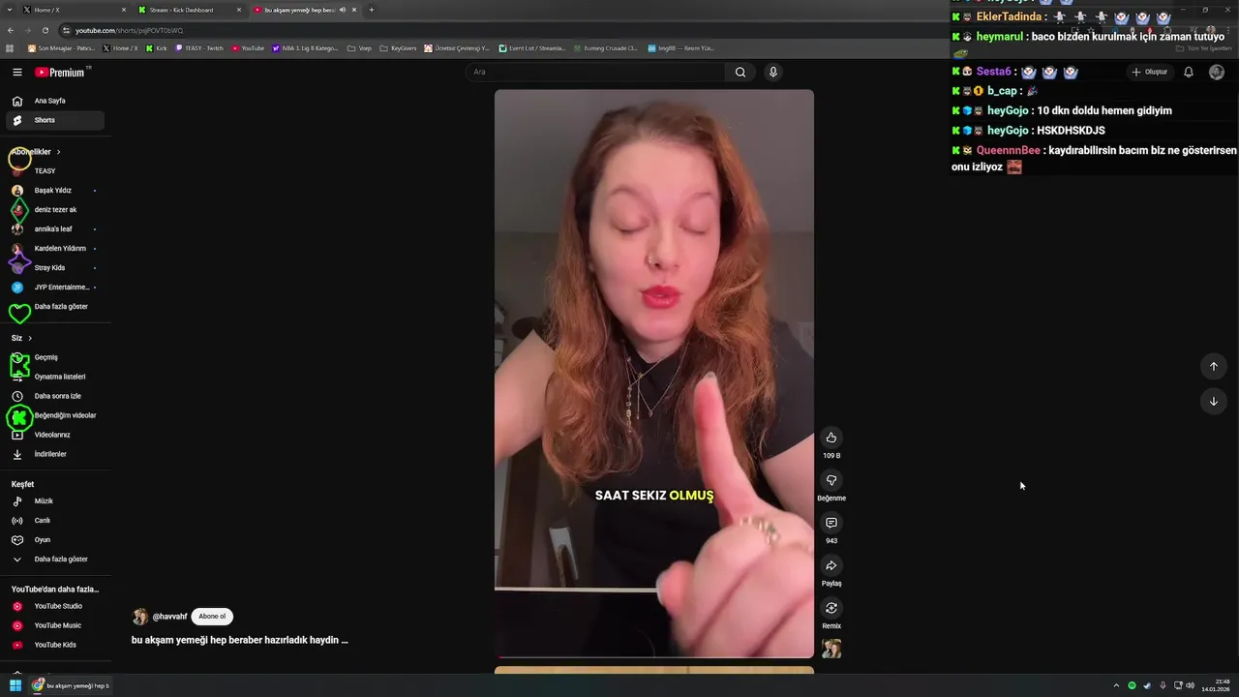Open Daha sonra izle list

55,396
